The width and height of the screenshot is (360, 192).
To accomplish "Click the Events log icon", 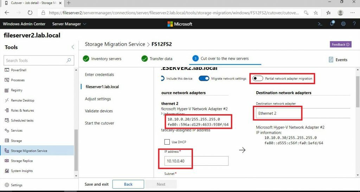I will click(331, 60).
